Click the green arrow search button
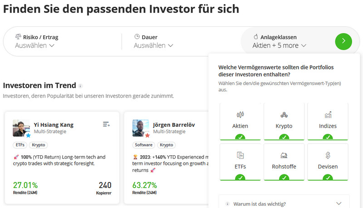363x208 pixels. 343,41
